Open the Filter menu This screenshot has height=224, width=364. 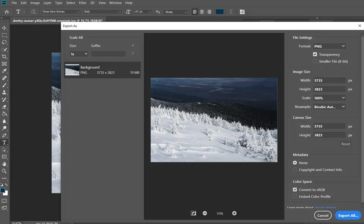83,3
